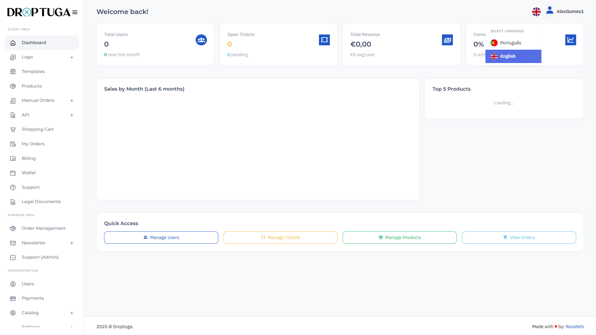The width and height of the screenshot is (596, 335).
Task: Open the Payments page
Action: [x=42, y=298]
